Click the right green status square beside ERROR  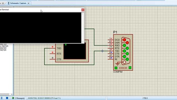(130, 68)
